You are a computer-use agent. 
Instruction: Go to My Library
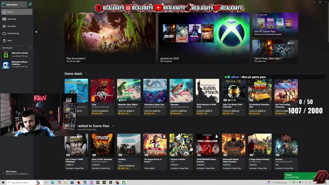[x=16, y=26]
